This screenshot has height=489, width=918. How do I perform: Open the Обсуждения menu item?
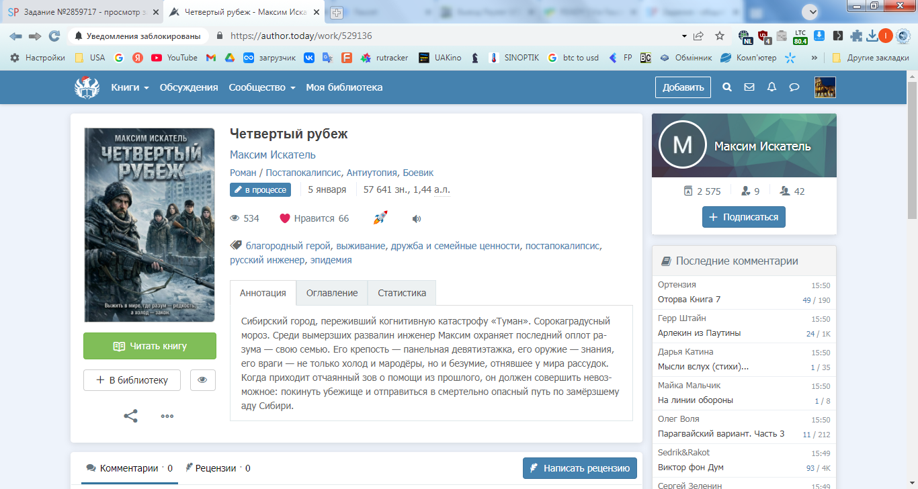pyautogui.click(x=189, y=87)
